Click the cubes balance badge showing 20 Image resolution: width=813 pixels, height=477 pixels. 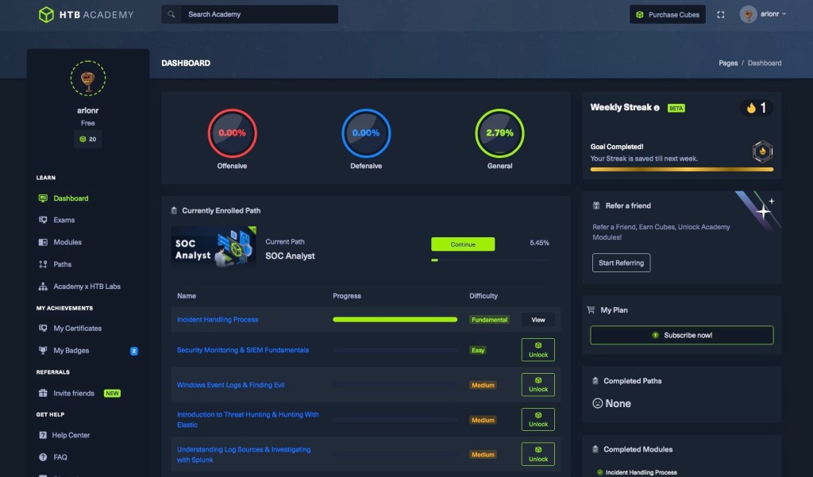point(87,139)
